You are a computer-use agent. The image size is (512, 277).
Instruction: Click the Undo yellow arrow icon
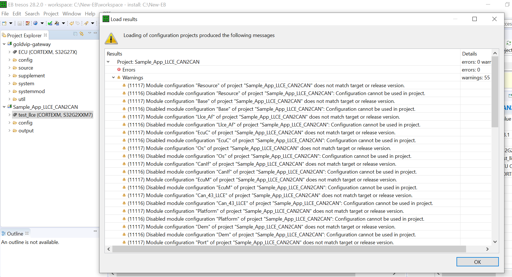coord(72,23)
